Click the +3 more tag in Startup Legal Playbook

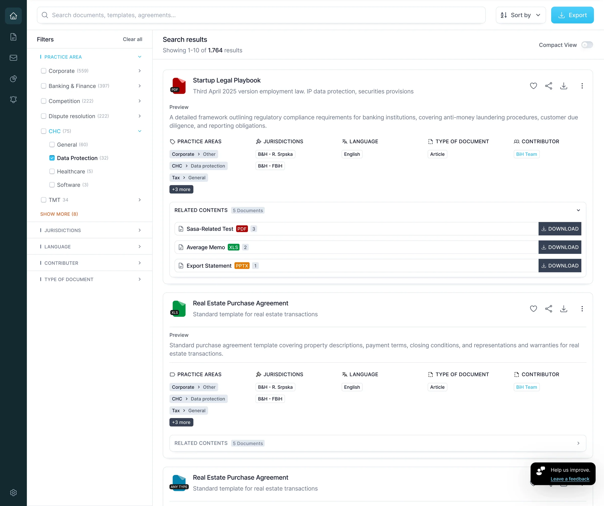[x=181, y=189]
